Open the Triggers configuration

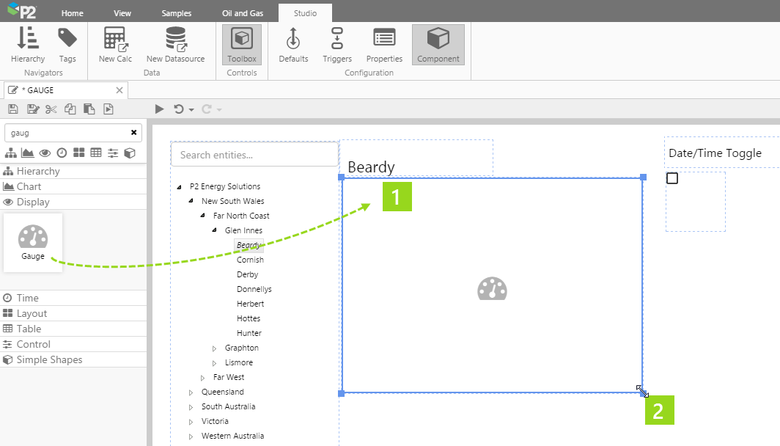[337, 44]
